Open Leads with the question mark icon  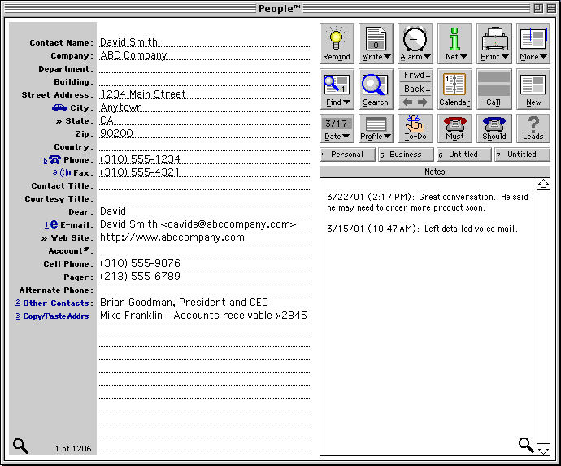coord(533,128)
